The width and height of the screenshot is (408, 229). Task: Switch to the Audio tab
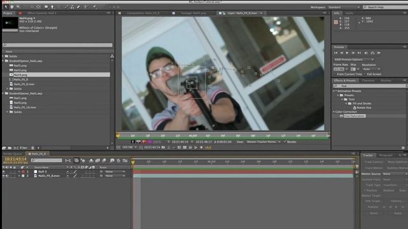[x=349, y=13]
